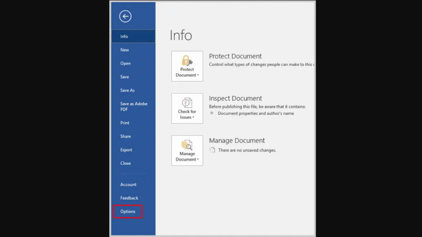
Task: Click Save in the File menu
Action: (124, 77)
